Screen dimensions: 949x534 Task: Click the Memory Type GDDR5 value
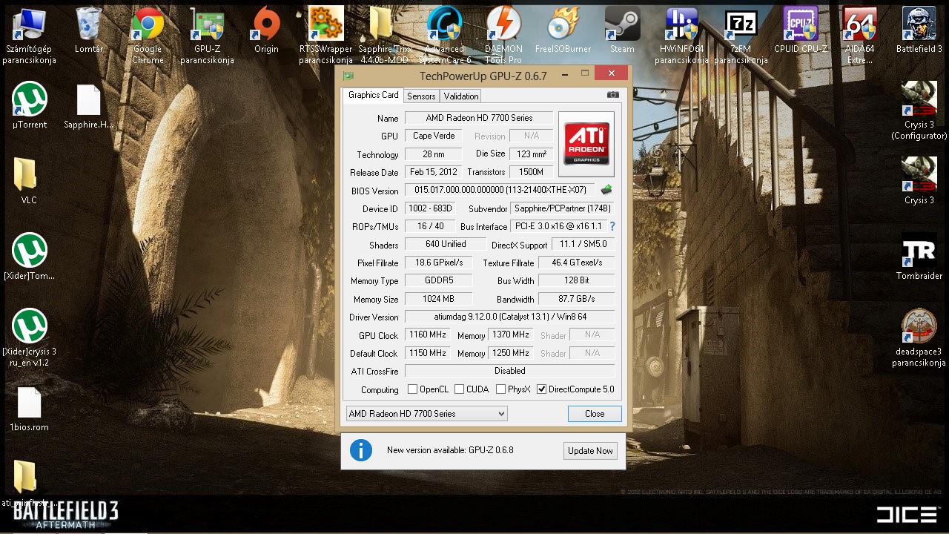[x=438, y=280]
